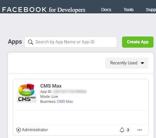Click the search magnifier icon
This screenshot has height=138, width=156.
31,42
